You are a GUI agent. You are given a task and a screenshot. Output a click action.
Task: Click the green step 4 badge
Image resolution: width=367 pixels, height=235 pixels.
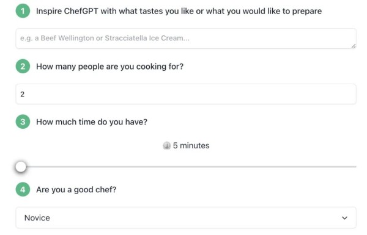[23, 189]
